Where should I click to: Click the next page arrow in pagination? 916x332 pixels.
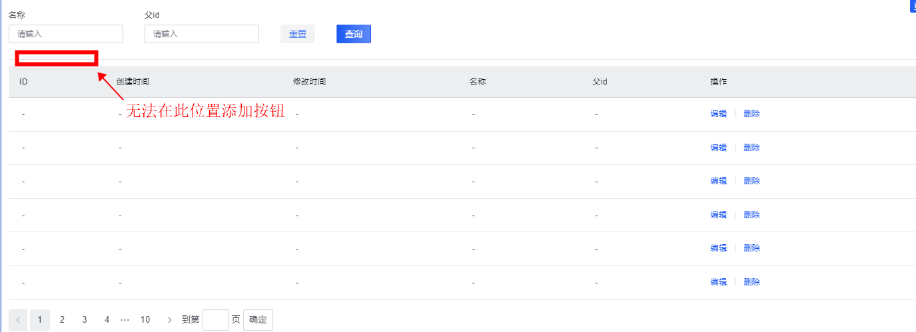coord(170,320)
